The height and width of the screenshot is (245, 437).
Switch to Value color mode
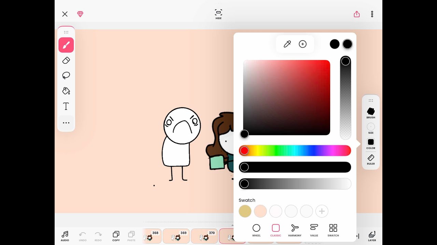click(x=314, y=230)
